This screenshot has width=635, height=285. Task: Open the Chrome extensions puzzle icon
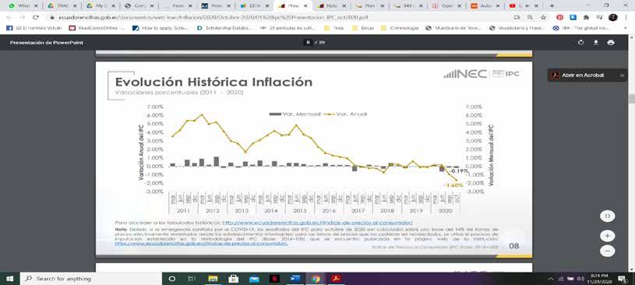click(x=586, y=17)
